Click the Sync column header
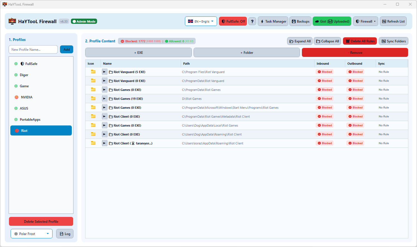This screenshot has height=247, width=417. point(392,64)
